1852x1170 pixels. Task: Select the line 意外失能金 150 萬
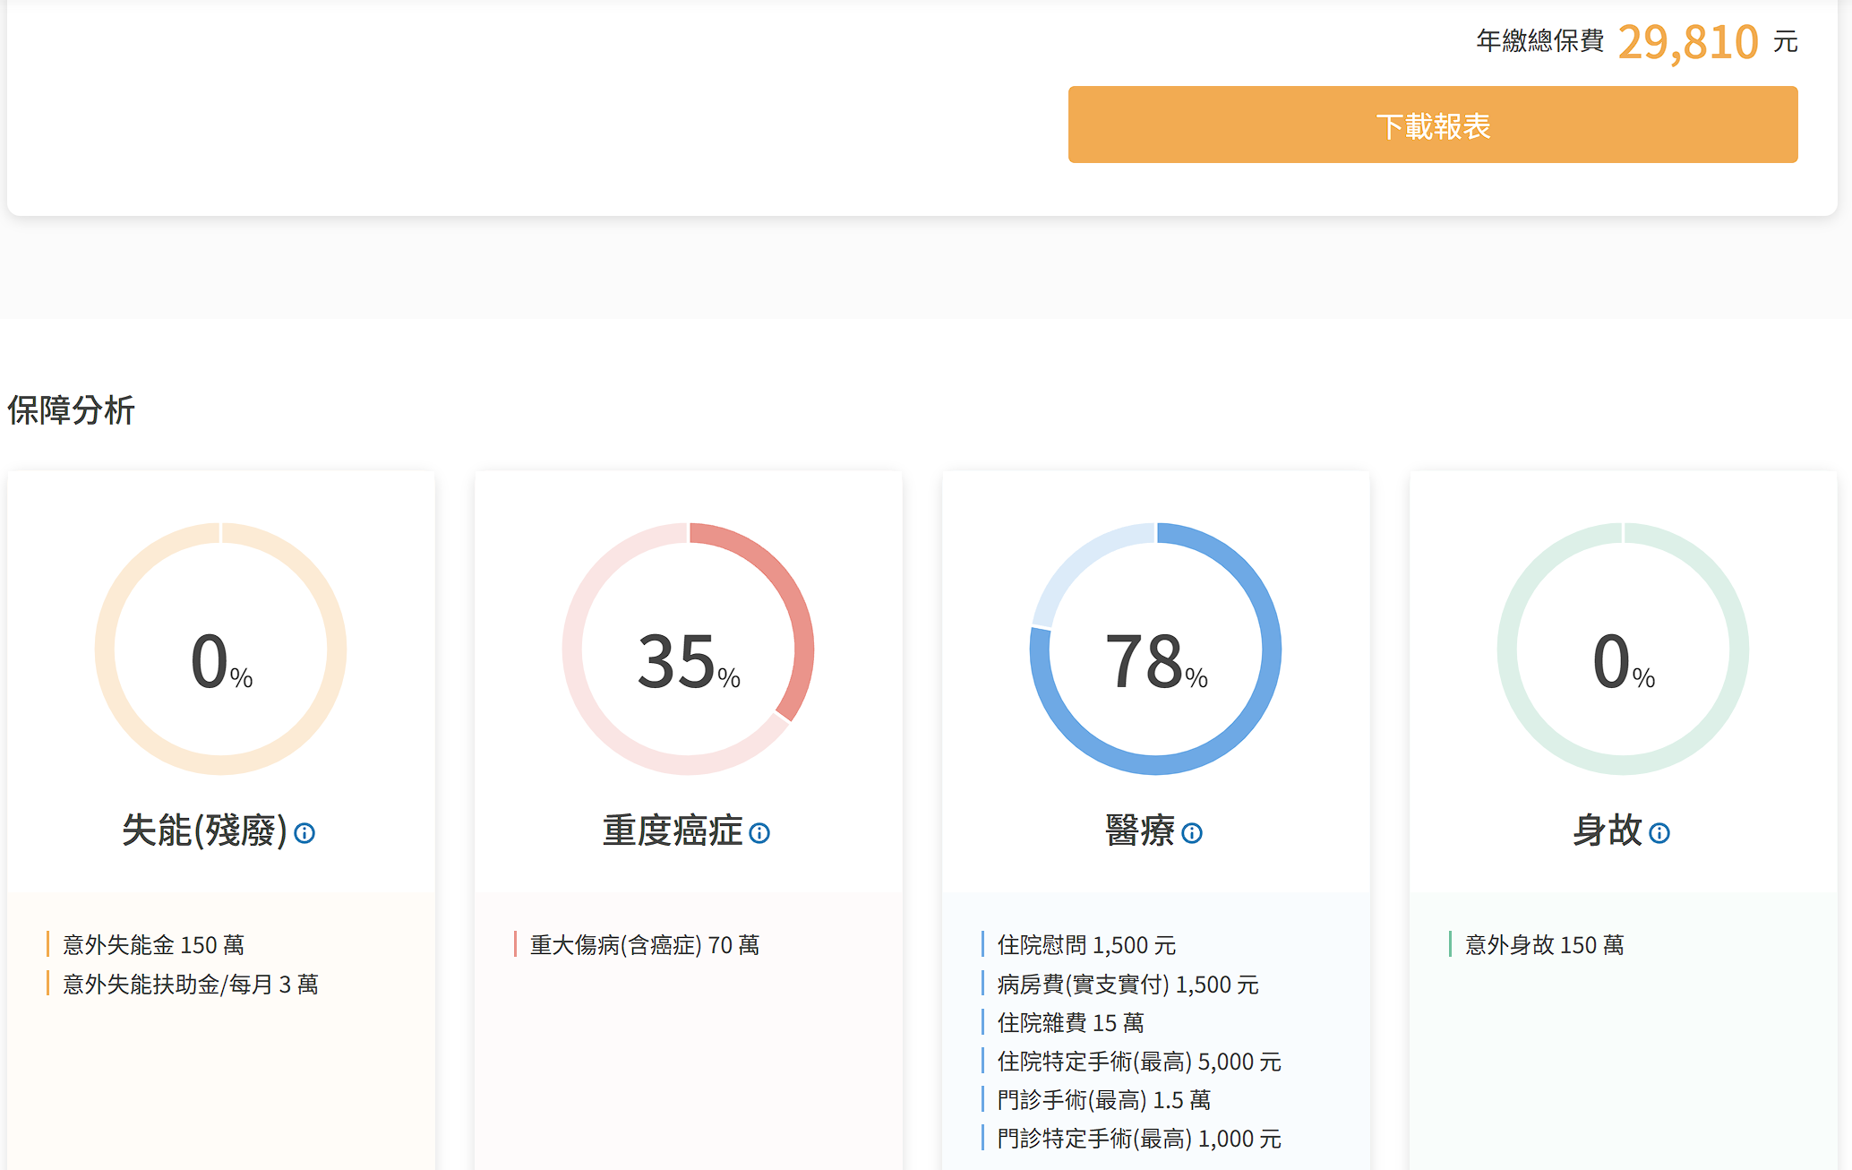[154, 945]
